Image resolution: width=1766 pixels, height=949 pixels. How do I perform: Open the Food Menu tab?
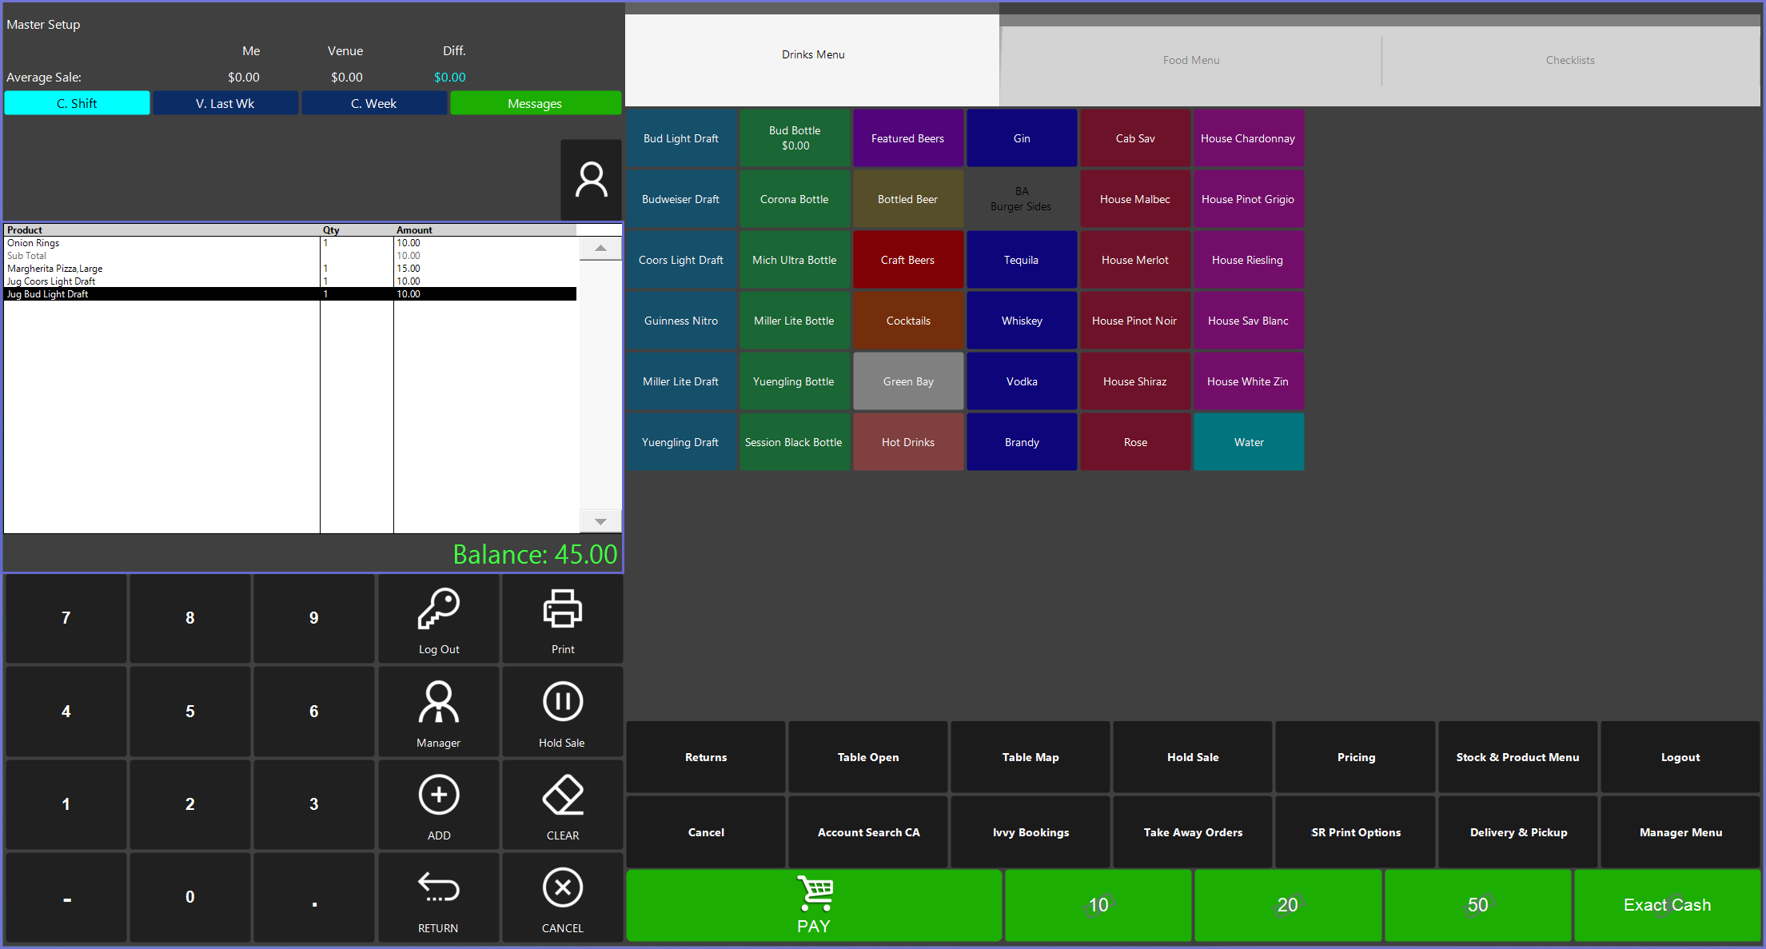point(1190,60)
